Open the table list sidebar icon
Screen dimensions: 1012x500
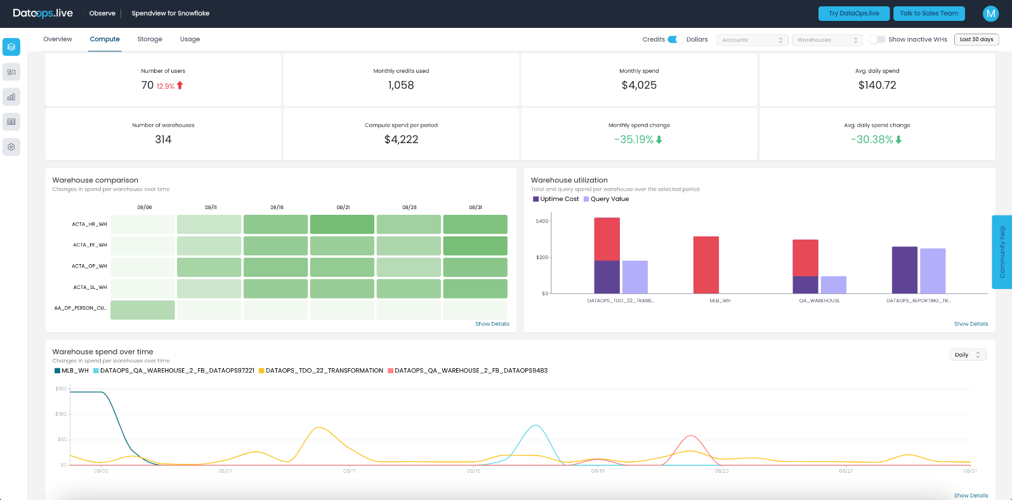tap(11, 122)
